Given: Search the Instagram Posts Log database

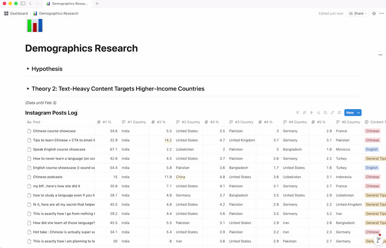Looking at the screenshot, I should click(325, 113).
